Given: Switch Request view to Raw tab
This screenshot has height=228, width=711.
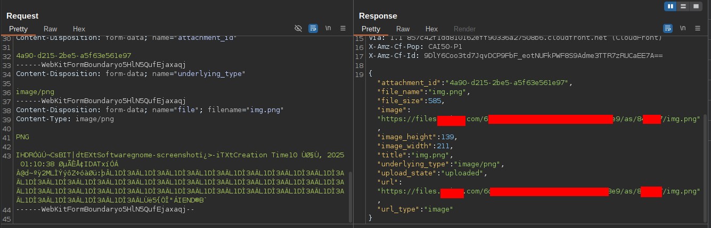Looking at the screenshot, I should (x=51, y=29).
